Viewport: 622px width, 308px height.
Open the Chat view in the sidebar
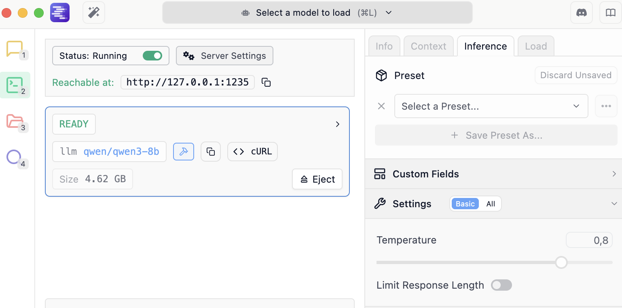pos(15,49)
